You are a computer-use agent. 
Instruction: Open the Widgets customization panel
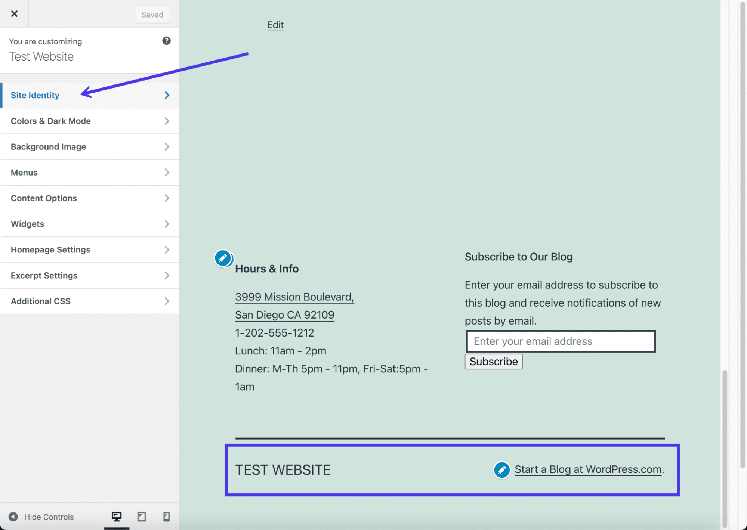[90, 224]
